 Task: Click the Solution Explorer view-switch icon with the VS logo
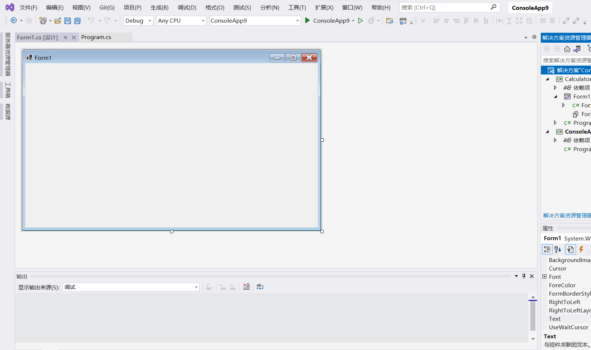[x=577, y=49]
